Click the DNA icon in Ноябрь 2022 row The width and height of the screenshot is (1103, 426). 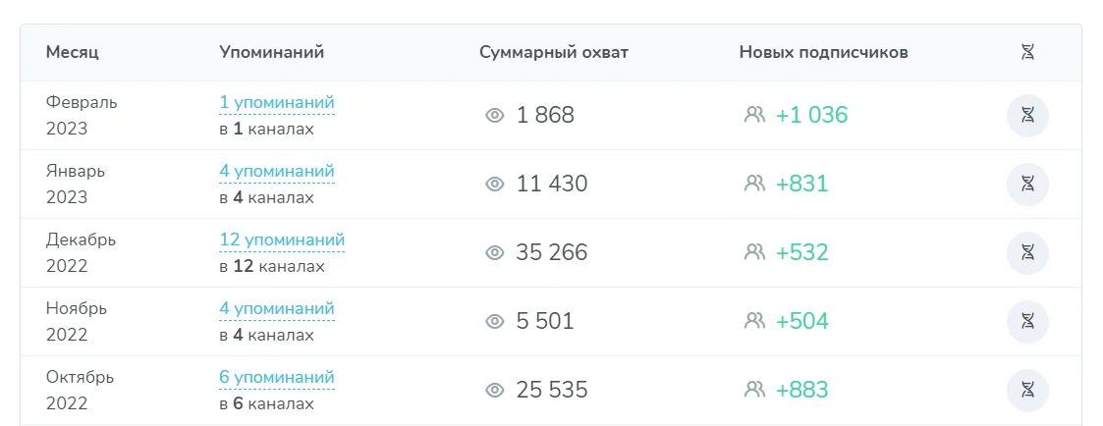pos(1027,322)
